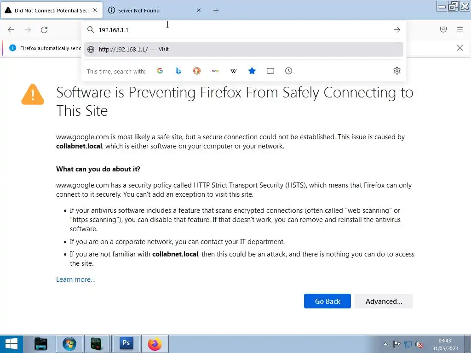Image resolution: width=471 pixels, height=353 pixels.
Task: Click the forward navigation arrow
Action: (28, 30)
